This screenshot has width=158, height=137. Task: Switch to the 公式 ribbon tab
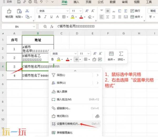[101, 2]
